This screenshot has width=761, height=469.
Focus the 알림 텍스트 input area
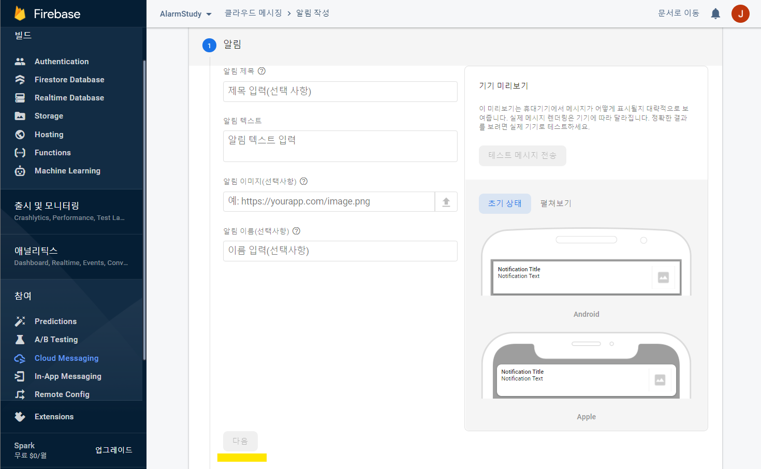point(340,146)
